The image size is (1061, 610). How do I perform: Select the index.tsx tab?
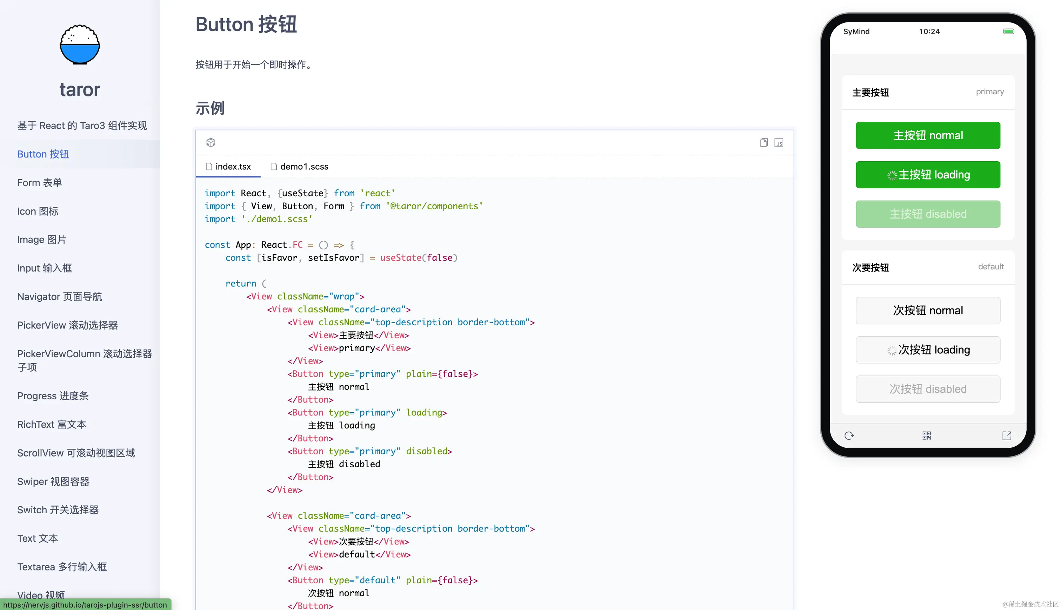[x=228, y=166]
